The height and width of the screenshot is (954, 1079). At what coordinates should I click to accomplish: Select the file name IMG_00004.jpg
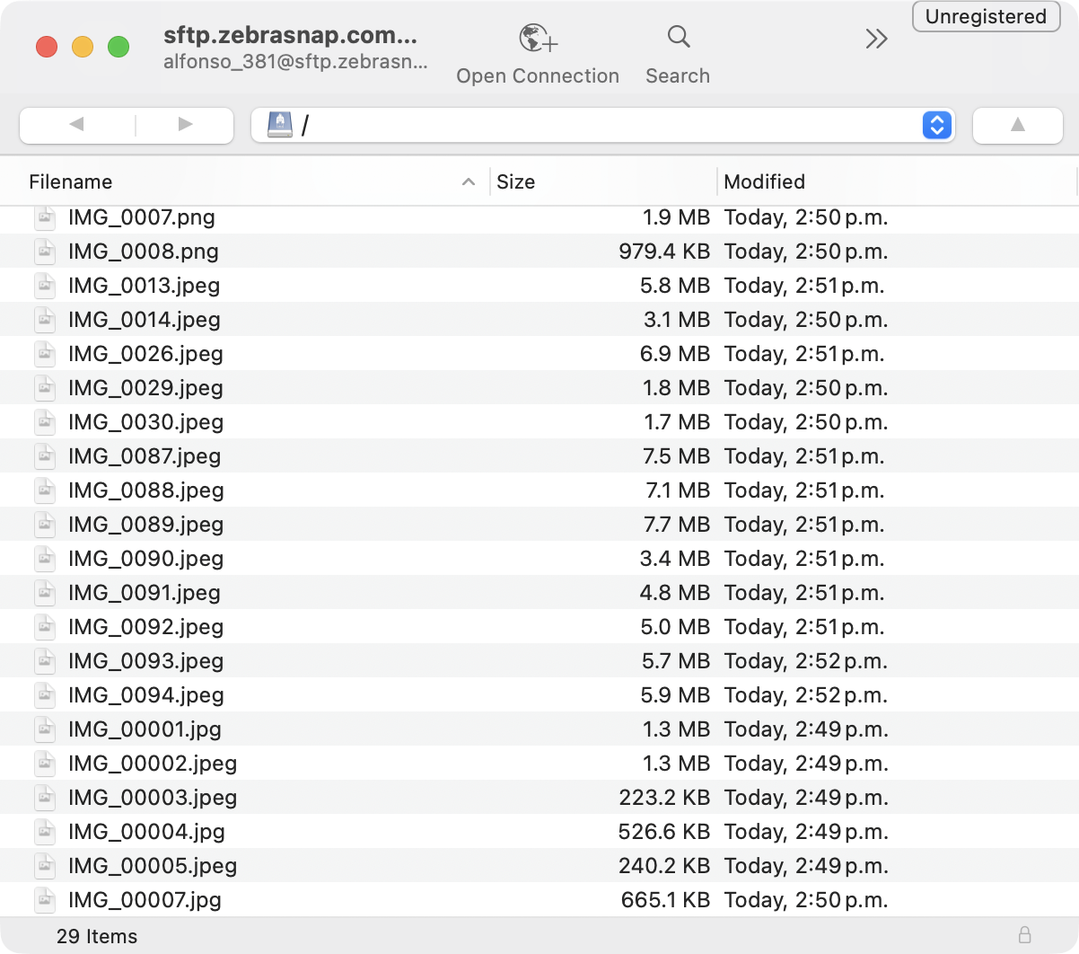[146, 832]
